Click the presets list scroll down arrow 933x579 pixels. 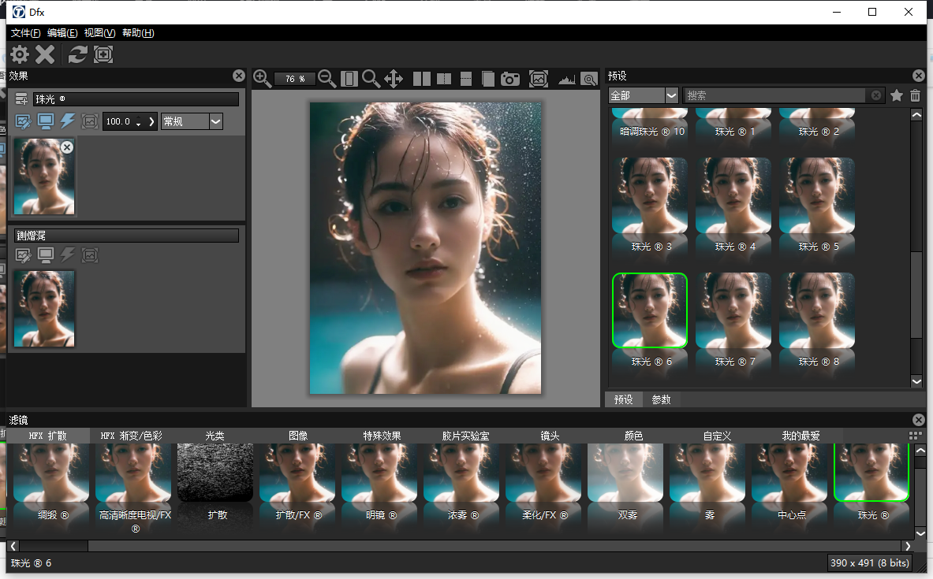(916, 381)
